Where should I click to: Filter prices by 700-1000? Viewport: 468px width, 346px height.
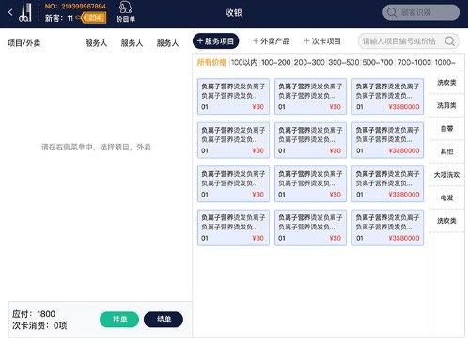pos(414,62)
